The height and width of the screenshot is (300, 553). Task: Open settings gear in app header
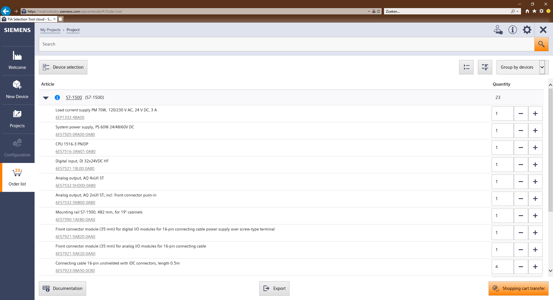(527, 30)
